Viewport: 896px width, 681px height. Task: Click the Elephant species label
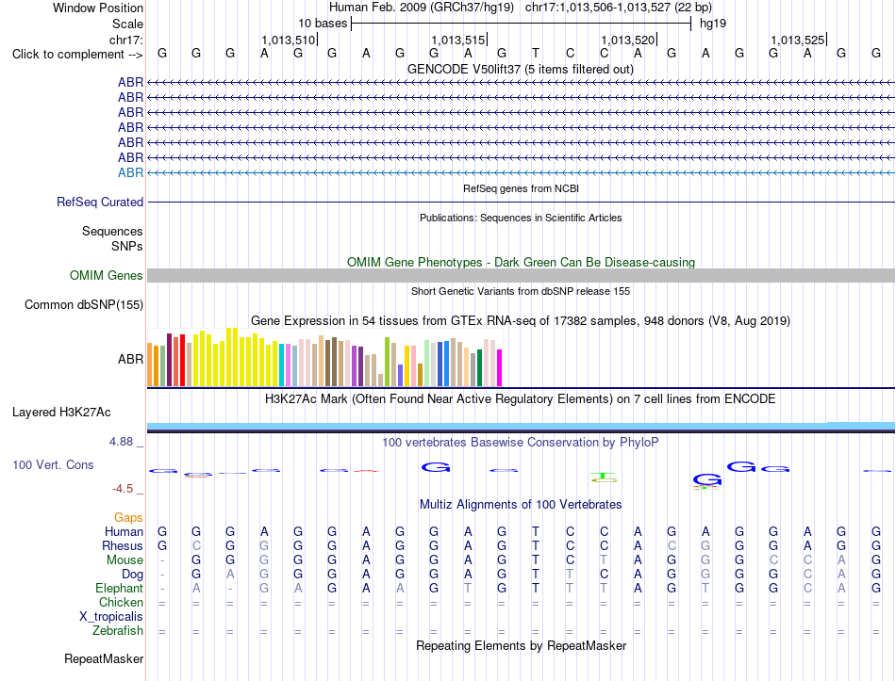[x=120, y=589]
